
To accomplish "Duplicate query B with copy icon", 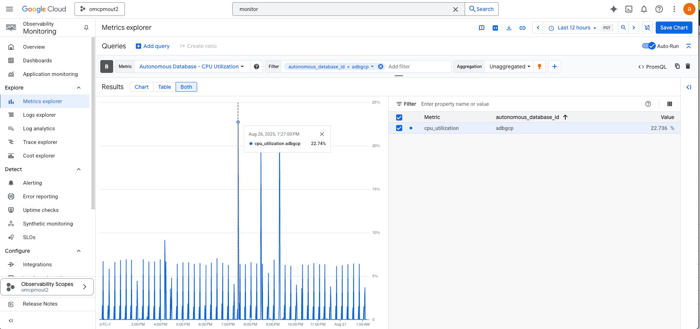I will point(677,66).
